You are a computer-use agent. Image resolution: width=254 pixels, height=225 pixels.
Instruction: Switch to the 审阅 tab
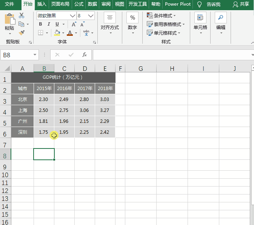pos(106,4)
